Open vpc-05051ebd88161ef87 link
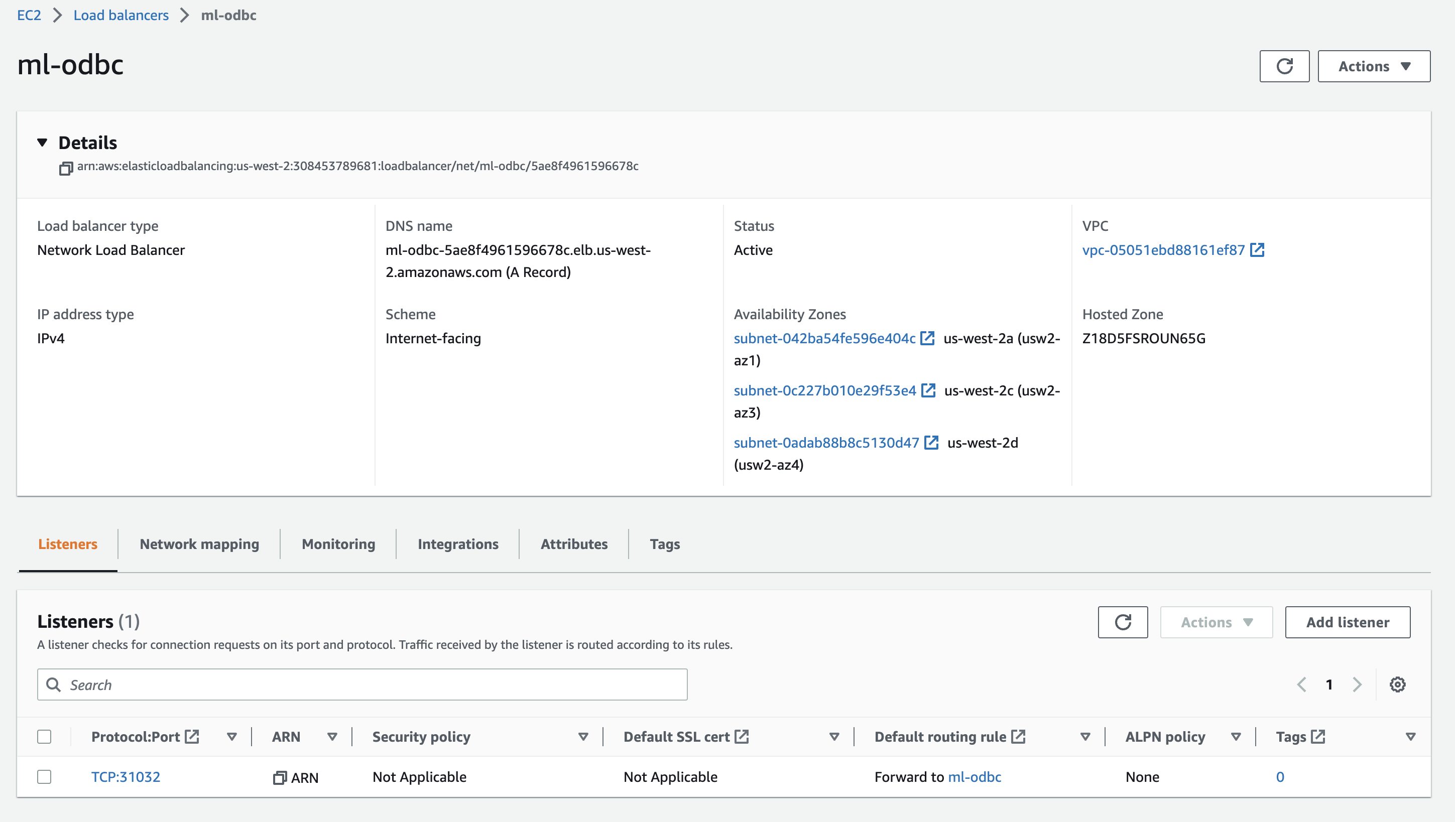Screen dimensions: 1455x822 pos(1164,249)
